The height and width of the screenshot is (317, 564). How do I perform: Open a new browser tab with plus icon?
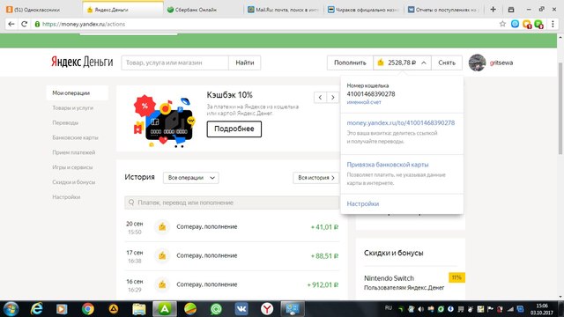(x=493, y=10)
